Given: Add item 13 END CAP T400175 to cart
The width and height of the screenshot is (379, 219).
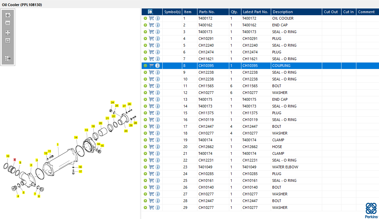Looking at the screenshot, I should point(151,99).
